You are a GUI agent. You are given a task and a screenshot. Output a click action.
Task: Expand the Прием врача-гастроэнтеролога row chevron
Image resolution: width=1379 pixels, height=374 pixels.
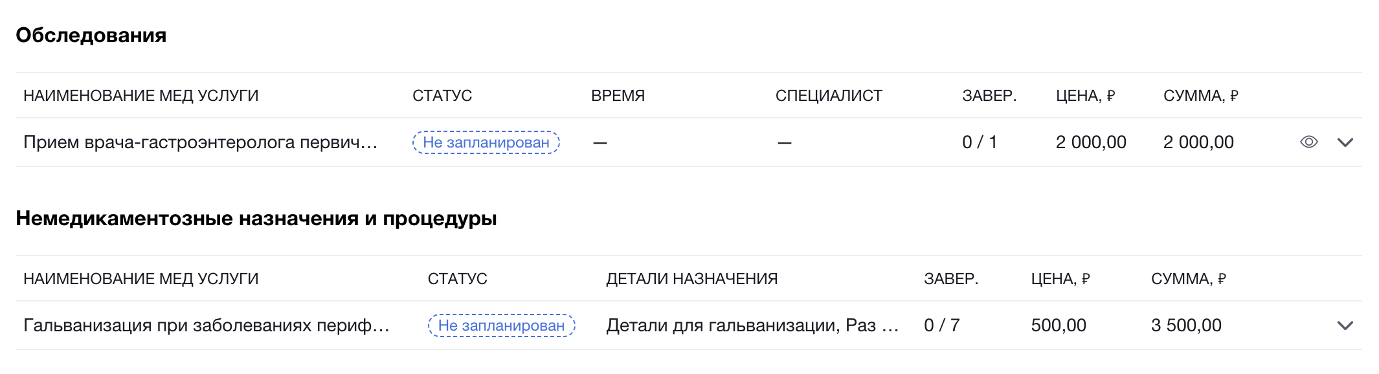(1345, 142)
